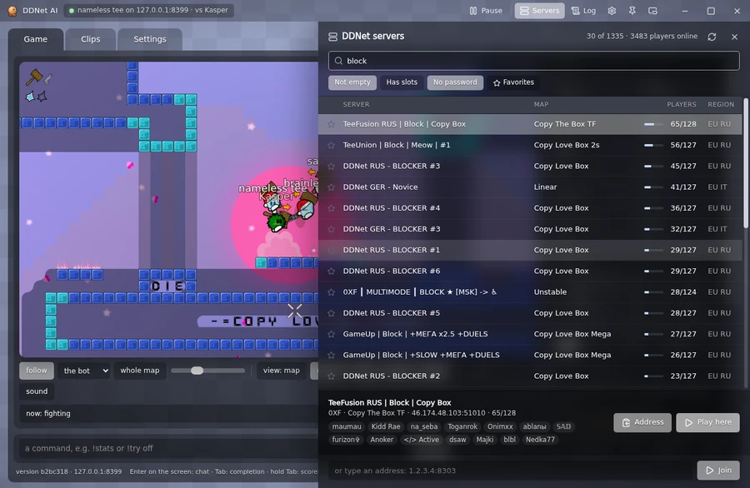Screen dimensions: 750x488
Task: Star GameUp | Block | +SLOW +МЕГА +DUELS
Action: pyautogui.click(x=331, y=356)
